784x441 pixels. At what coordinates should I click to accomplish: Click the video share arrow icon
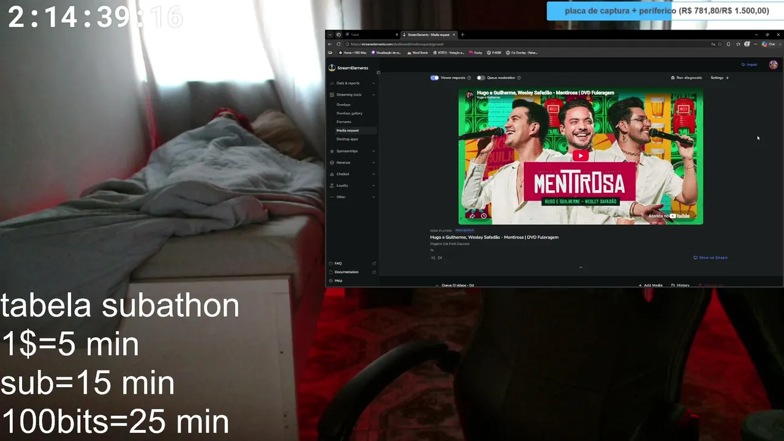472,216
